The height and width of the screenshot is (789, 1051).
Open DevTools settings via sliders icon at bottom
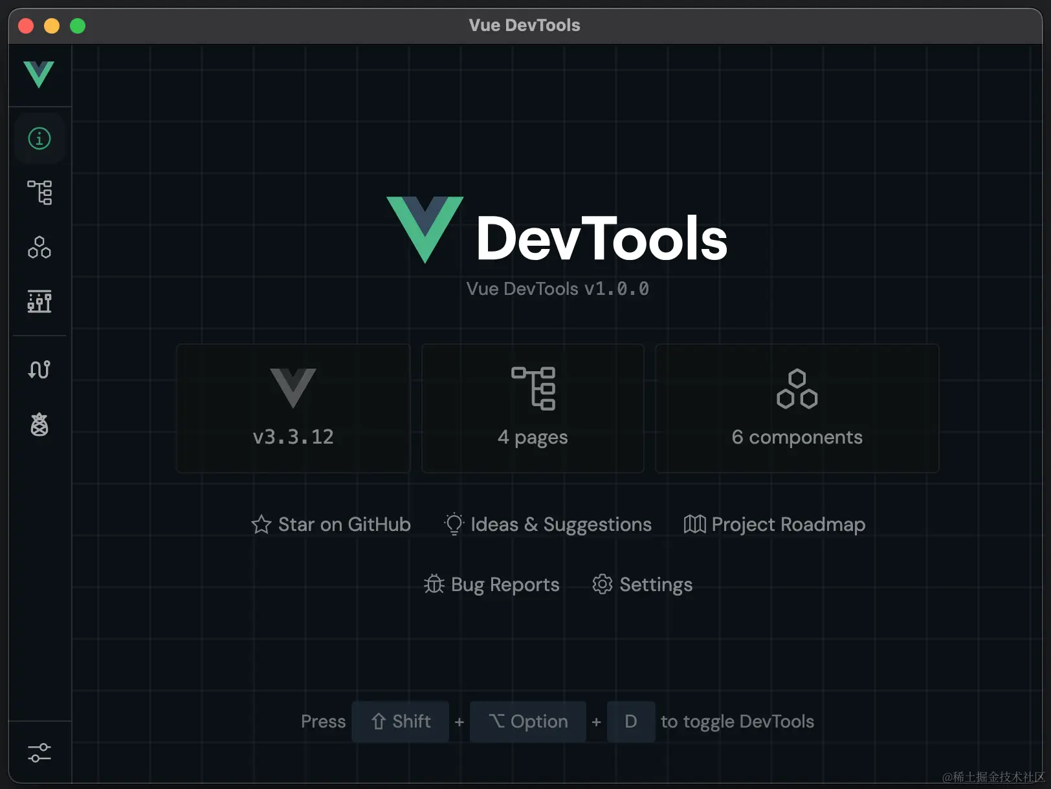39,752
